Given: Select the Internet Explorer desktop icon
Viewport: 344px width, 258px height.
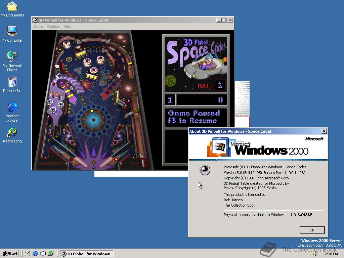Looking at the screenshot, I should [x=12, y=112].
